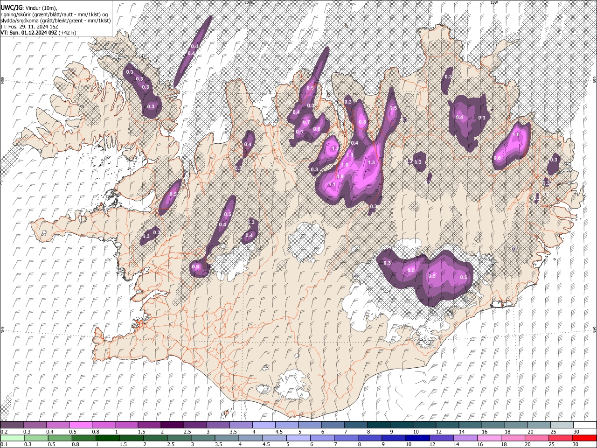Select the darkest purple 2 snow scale swatch

(172, 425)
